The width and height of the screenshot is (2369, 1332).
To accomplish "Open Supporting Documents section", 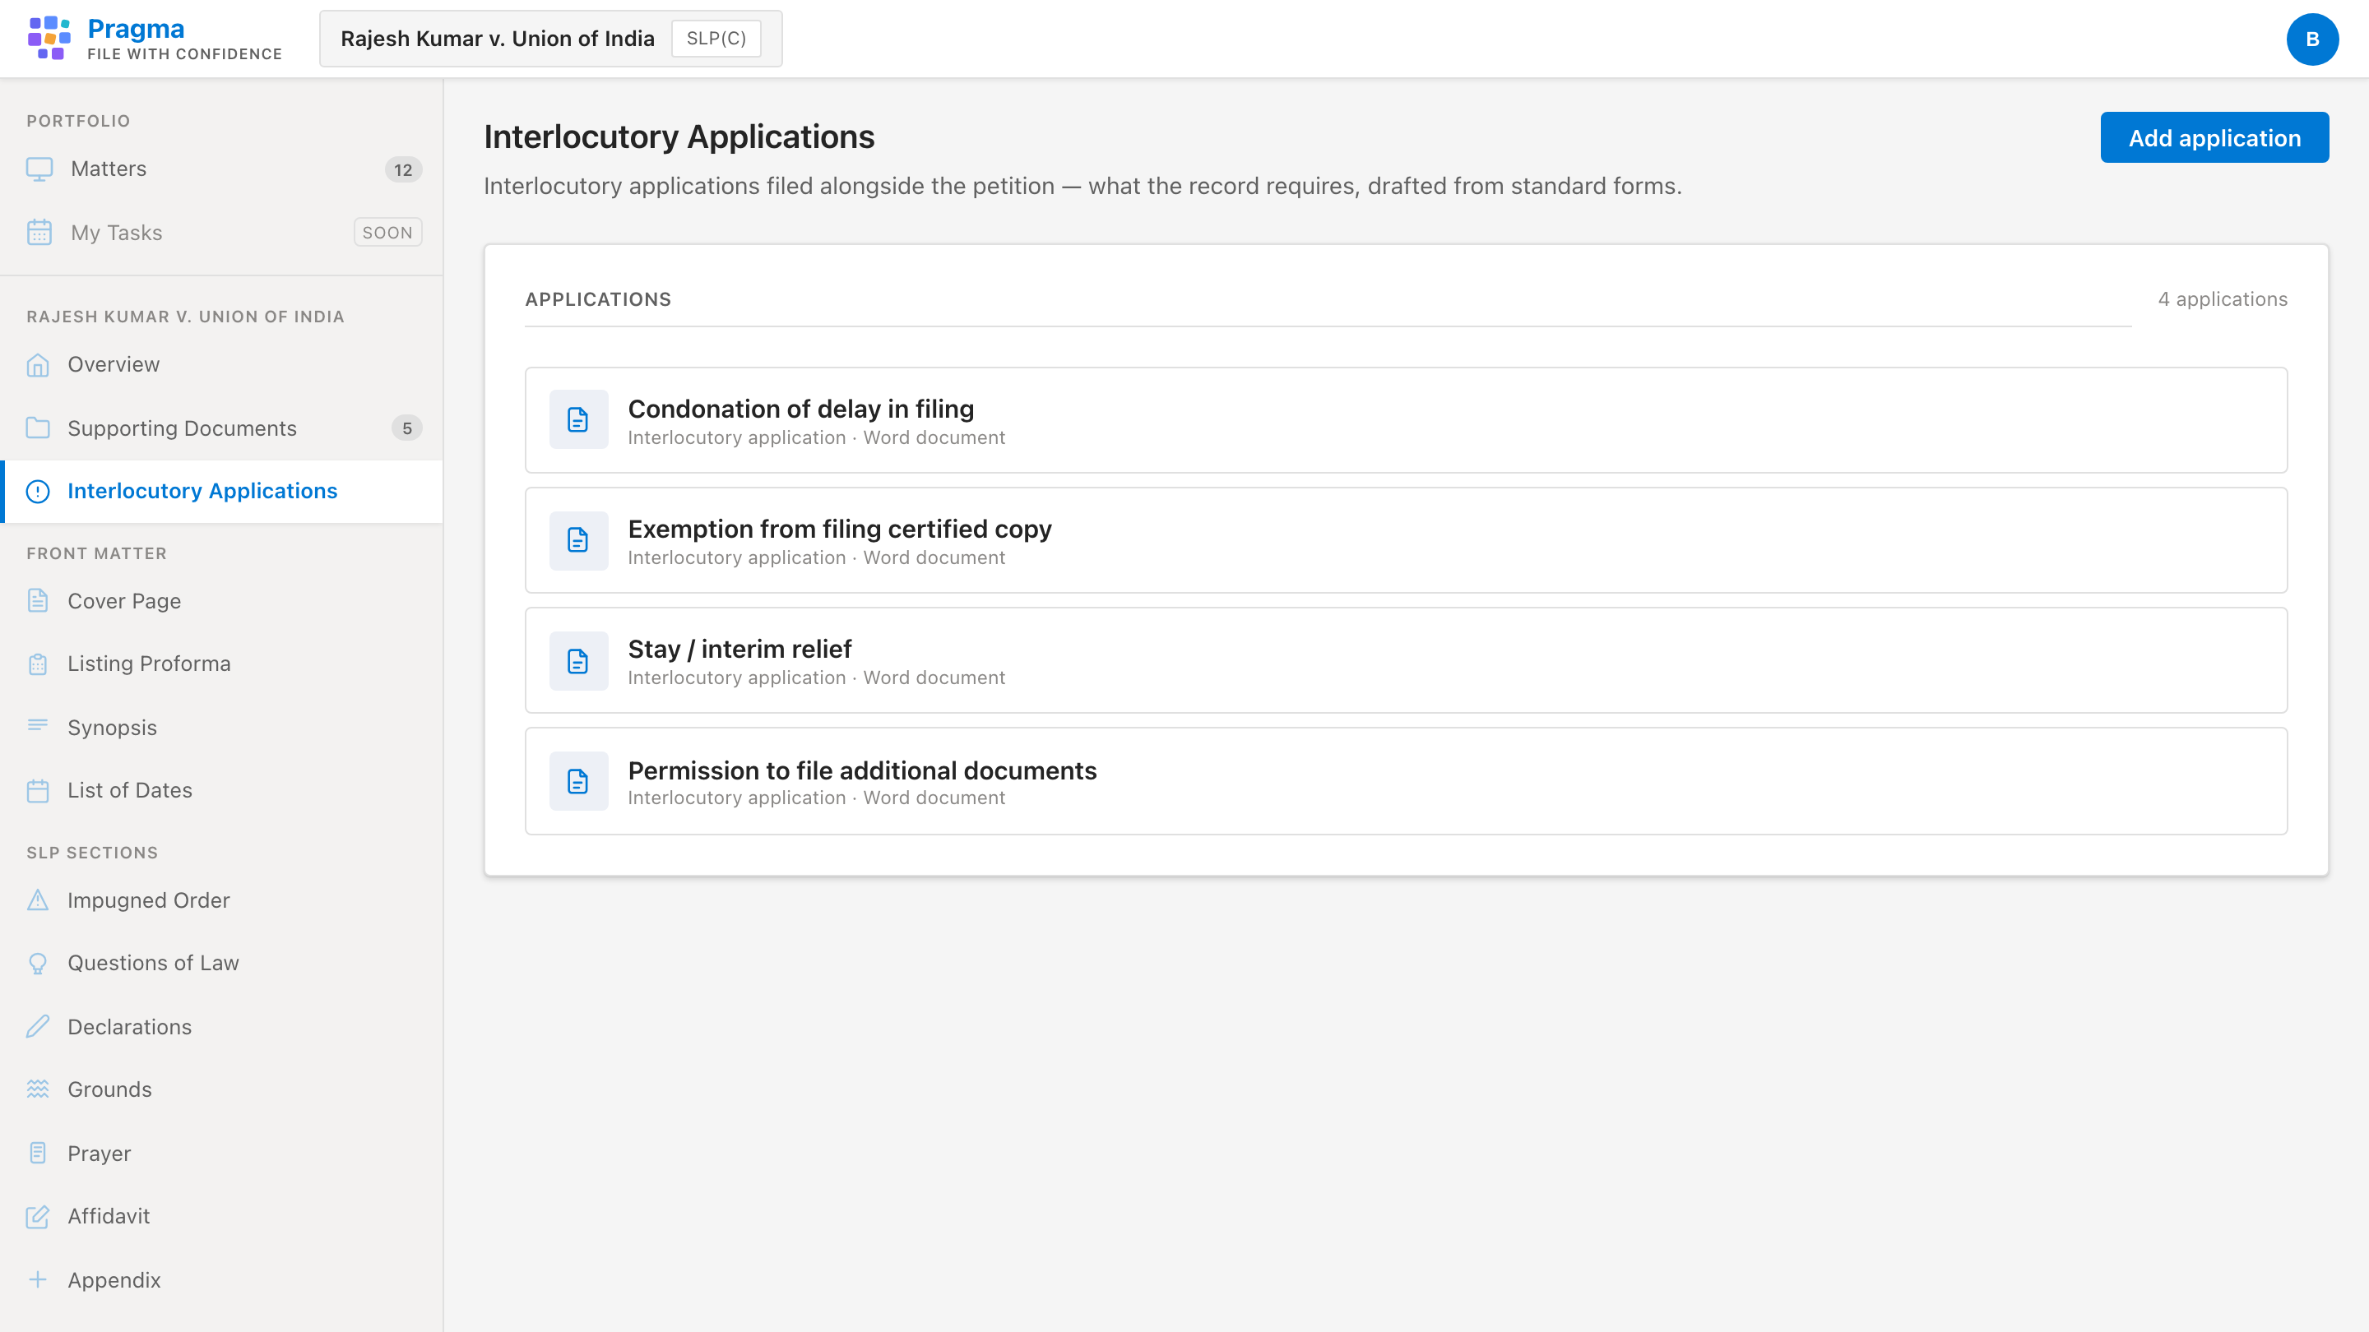I will tap(221, 428).
